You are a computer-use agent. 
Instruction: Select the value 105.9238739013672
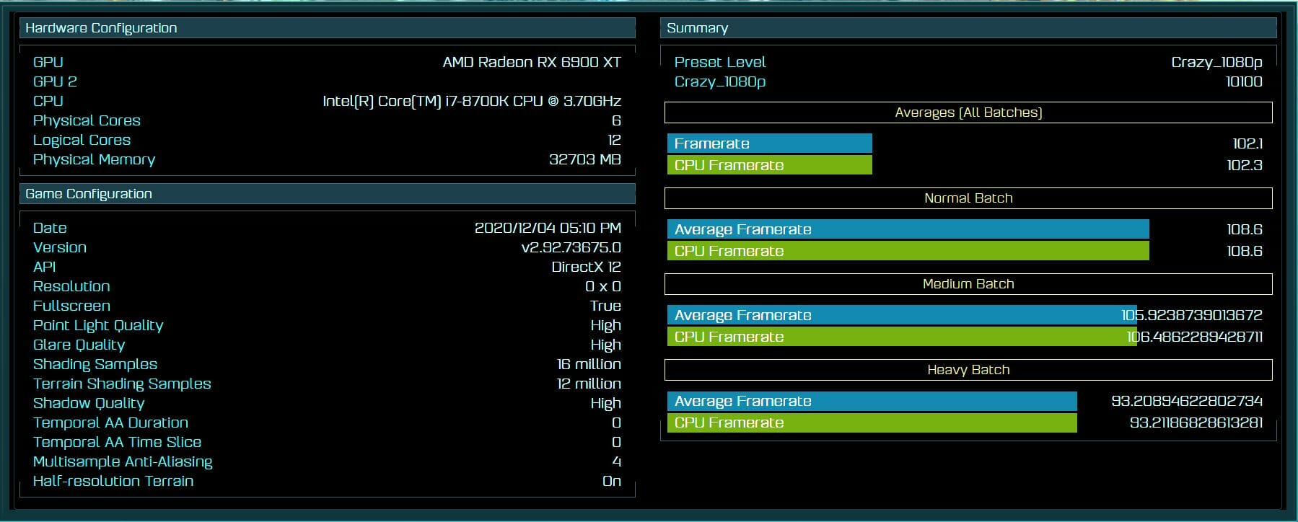1192,315
